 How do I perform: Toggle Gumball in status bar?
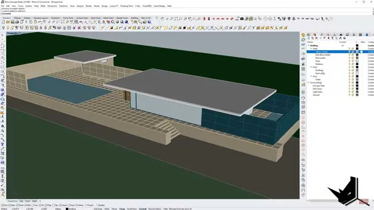143,209
